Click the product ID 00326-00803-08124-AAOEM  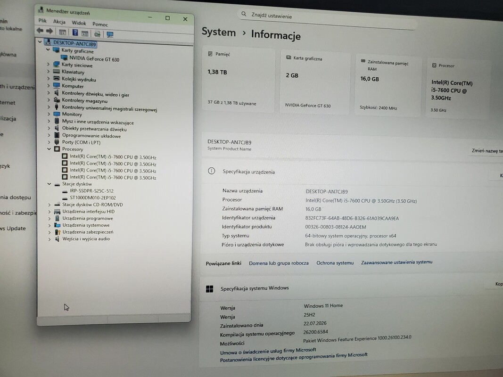(x=336, y=227)
